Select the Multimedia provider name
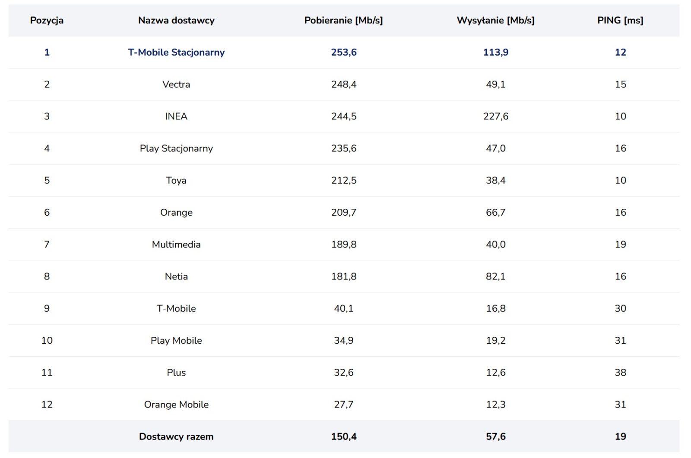The image size is (691, 458). pyautogui.click(x=176, y=244)
